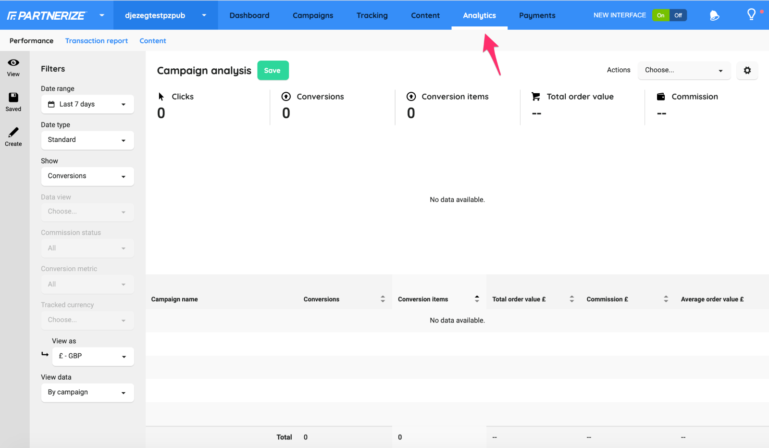Open settings gear icon beside Actions
Screen dimensions: 769x448
point(747,71)
